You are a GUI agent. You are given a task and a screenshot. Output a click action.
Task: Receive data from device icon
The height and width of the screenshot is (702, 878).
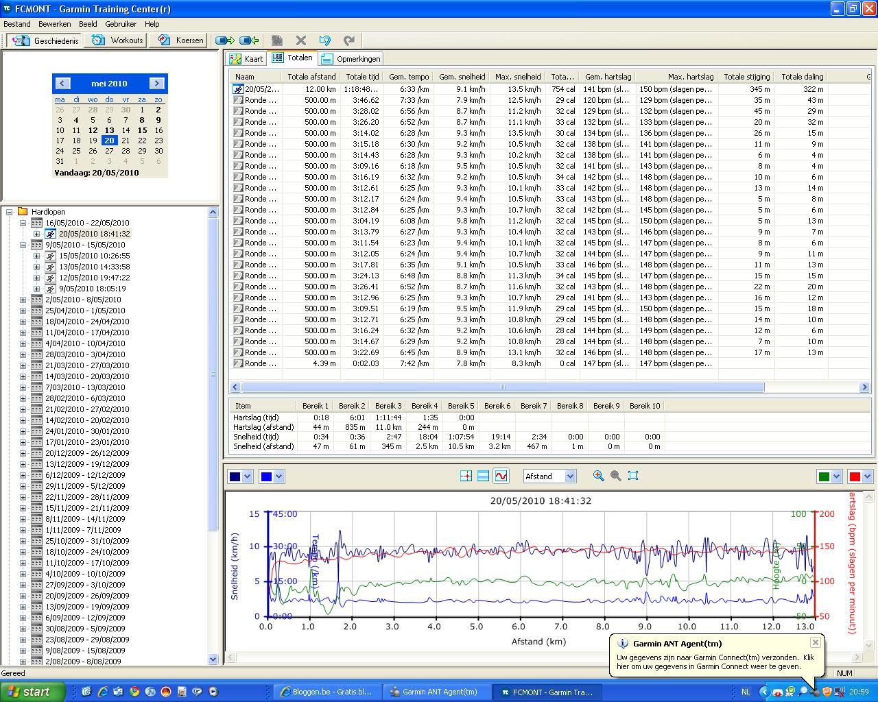coord(249,40)
